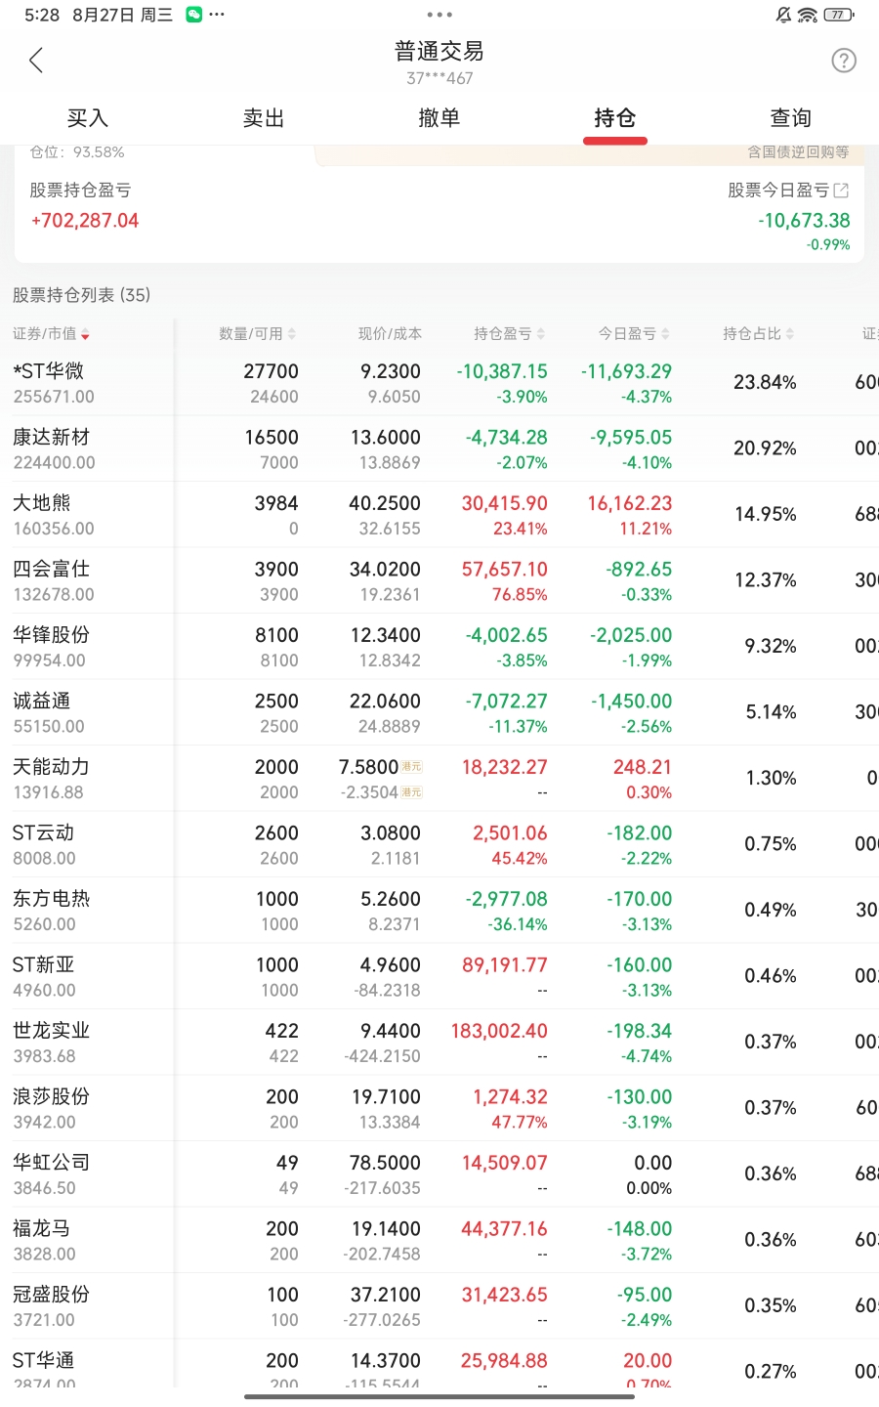Open the 康达新材 holding row

pyautogui.click(x=439, y=448)
